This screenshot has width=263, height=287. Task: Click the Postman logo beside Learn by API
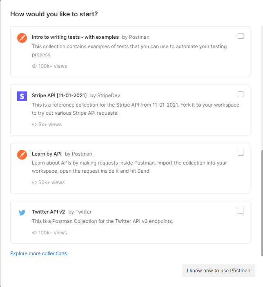tap(22, 155)
